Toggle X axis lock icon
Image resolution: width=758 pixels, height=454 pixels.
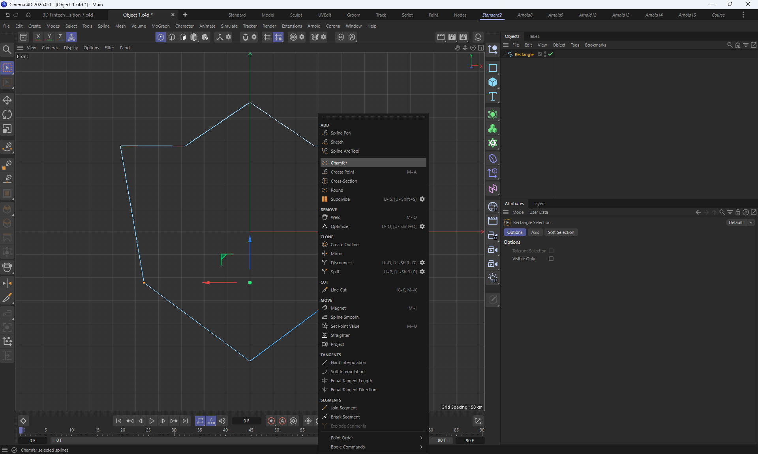[38, 37]
